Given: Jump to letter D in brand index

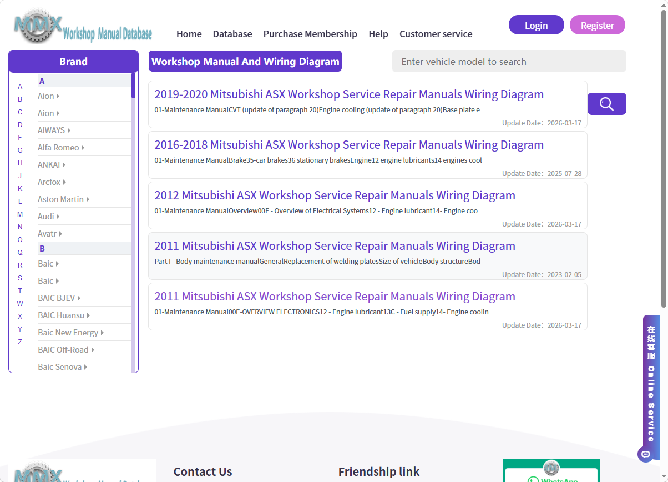Looking at the screenshot, I should click(20, 125).
